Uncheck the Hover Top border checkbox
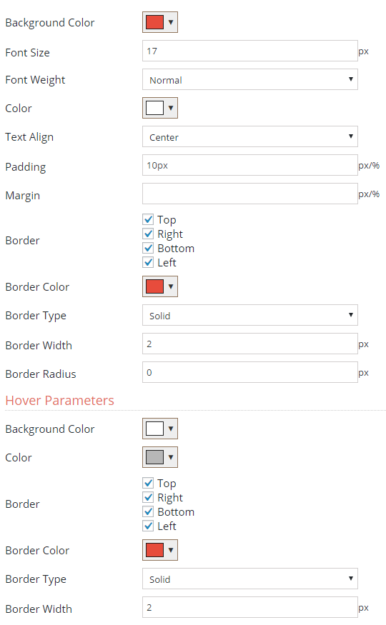The height and width of the screenshot is (625, 386). tap(148, 483)
